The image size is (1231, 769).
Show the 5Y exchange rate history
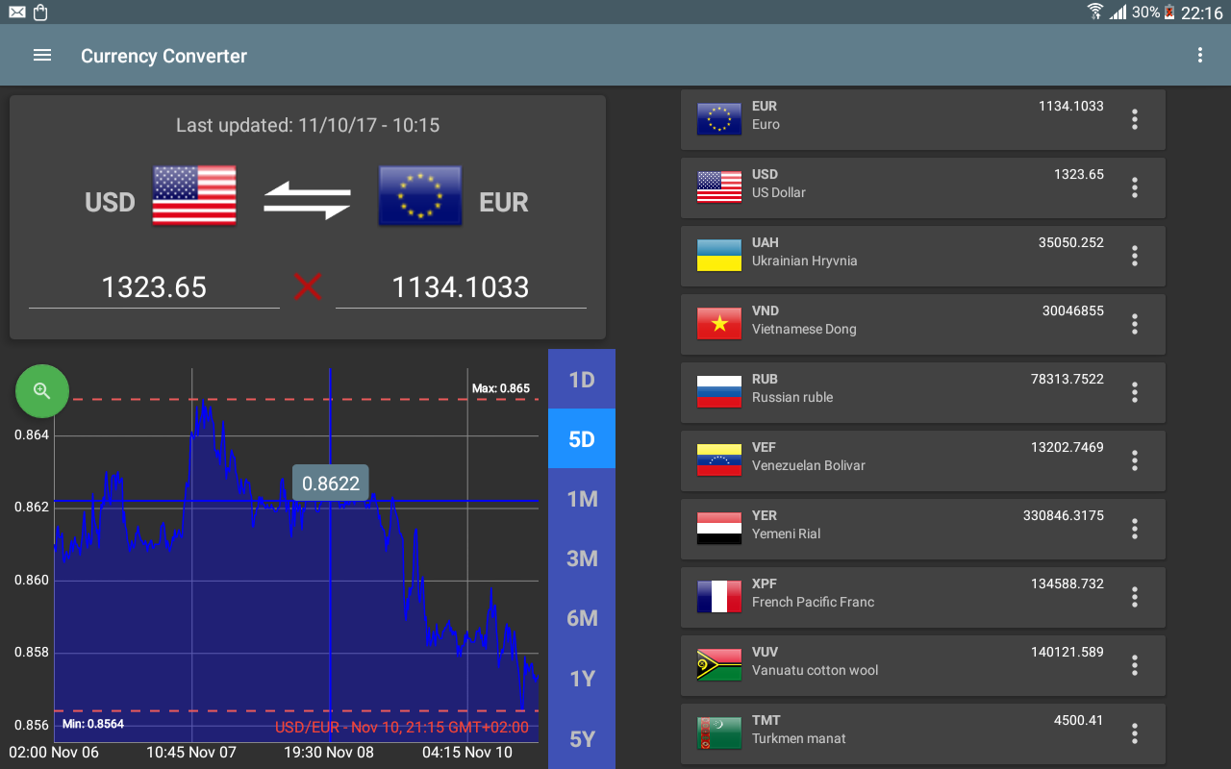581,738
